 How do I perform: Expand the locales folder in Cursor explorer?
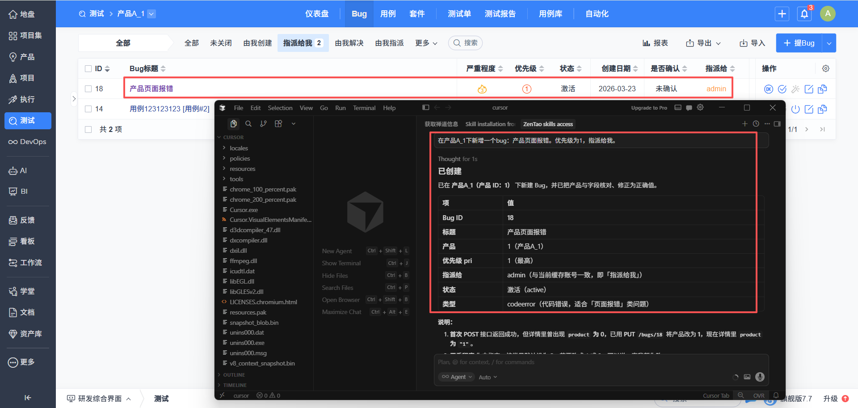[239, 148]
